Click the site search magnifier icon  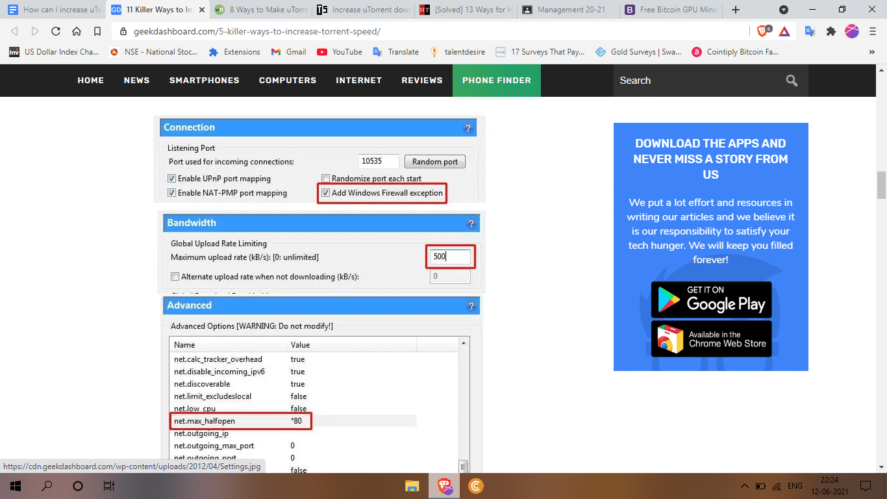[792, 81]
